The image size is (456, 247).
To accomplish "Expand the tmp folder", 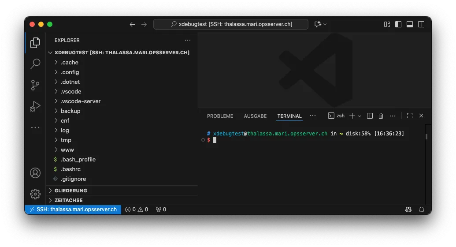I will [x=122, y=140].
